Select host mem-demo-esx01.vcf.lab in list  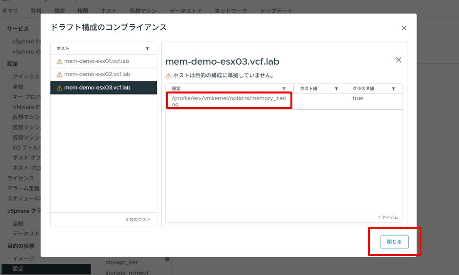coord(97,61)
